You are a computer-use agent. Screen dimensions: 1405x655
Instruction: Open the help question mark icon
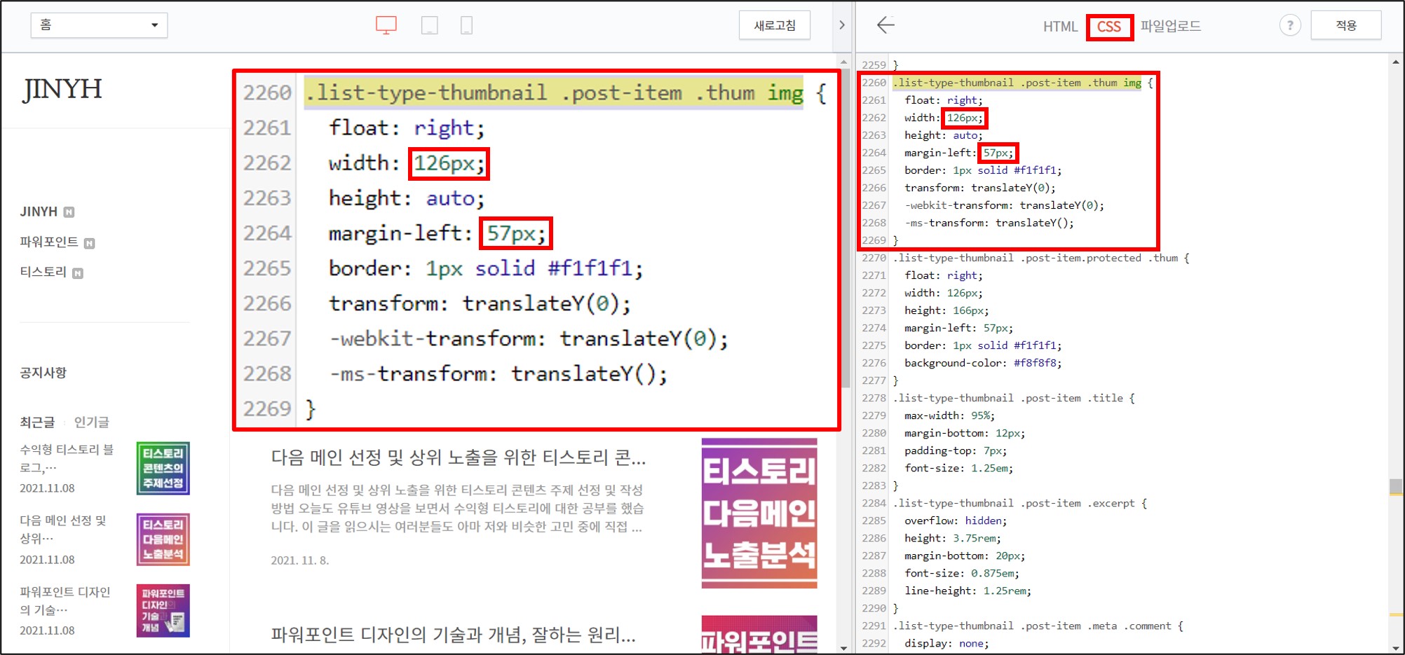click(x=1290, y=25)
